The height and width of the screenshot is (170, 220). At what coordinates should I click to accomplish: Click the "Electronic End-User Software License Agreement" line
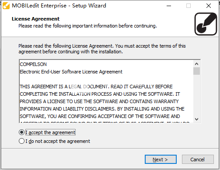[x=71, y=72]
